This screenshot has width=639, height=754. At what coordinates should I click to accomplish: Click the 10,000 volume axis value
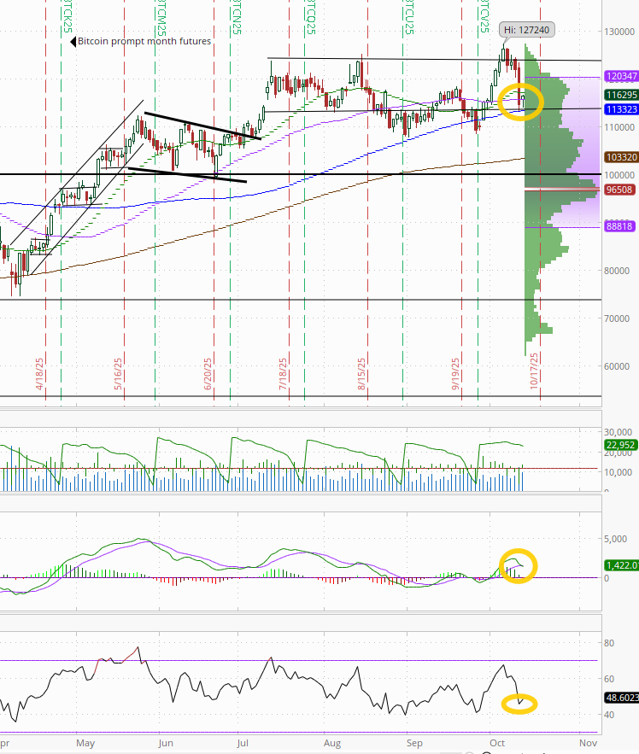[618, 472]
